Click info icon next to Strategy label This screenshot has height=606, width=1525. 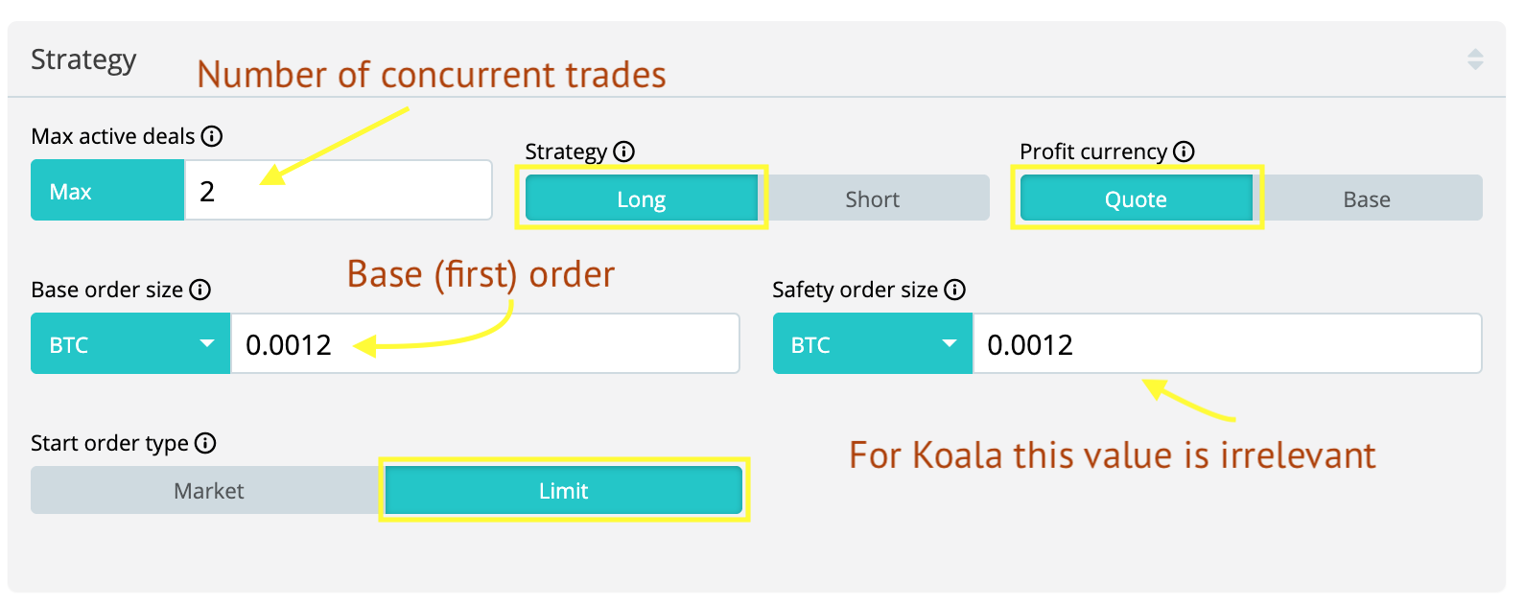point(624,151)
